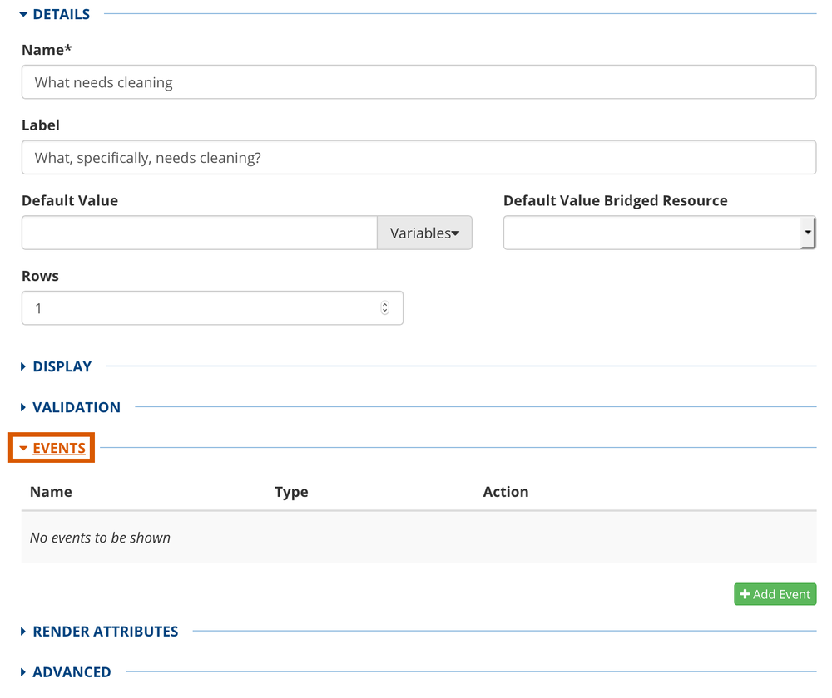Expand the Display section
This screenshot has height=698, width=832.
click(x=62, y=366)
